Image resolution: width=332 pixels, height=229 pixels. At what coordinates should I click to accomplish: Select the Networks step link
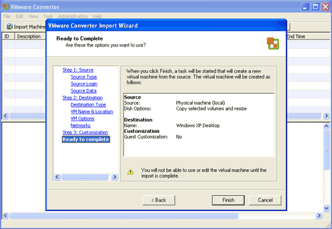point(80,125)
